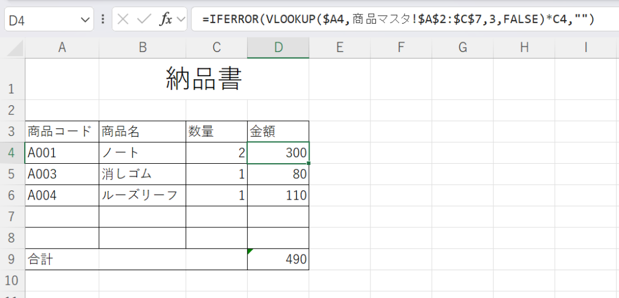Viewport: 619px width, 298px height.
Task: Select row 2 header
Action: pos(12,110)
